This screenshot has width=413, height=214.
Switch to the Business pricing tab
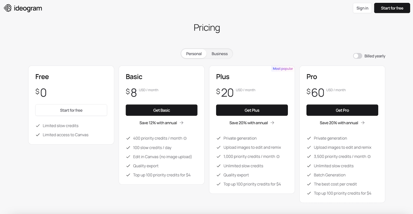220,54
